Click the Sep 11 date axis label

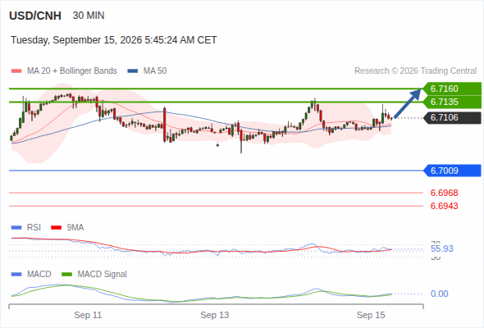click(88, 315)
